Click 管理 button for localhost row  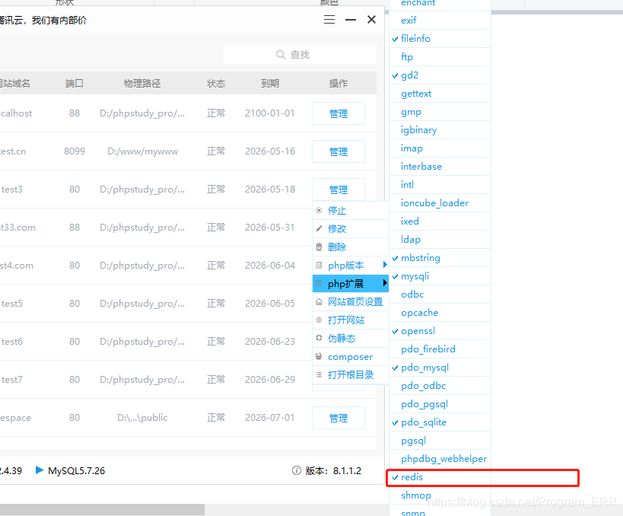click(x=338, y=113)
